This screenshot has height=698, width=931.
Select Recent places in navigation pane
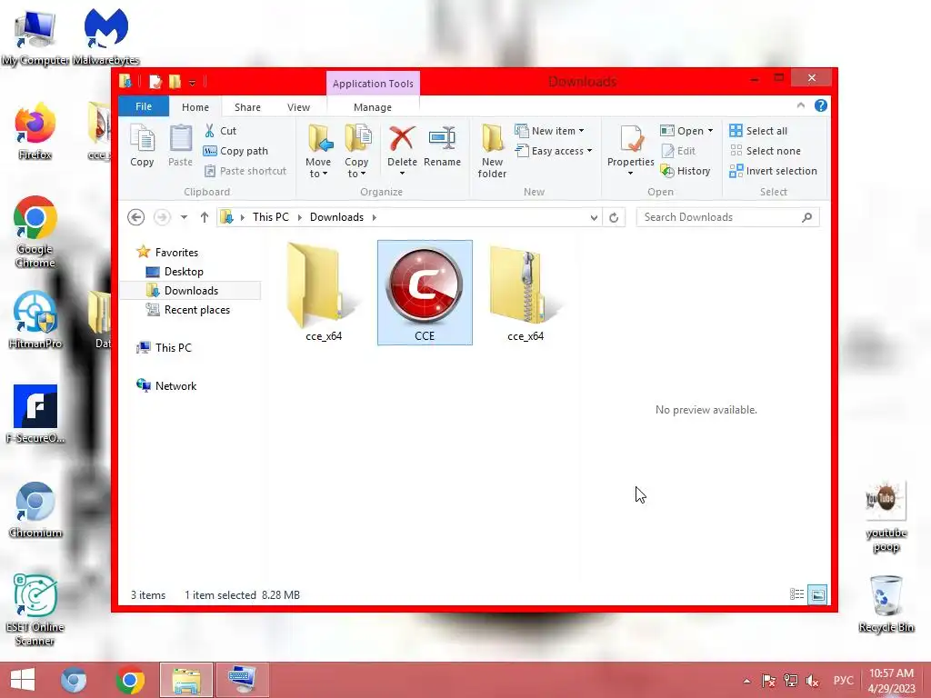(x=196, y=309)
